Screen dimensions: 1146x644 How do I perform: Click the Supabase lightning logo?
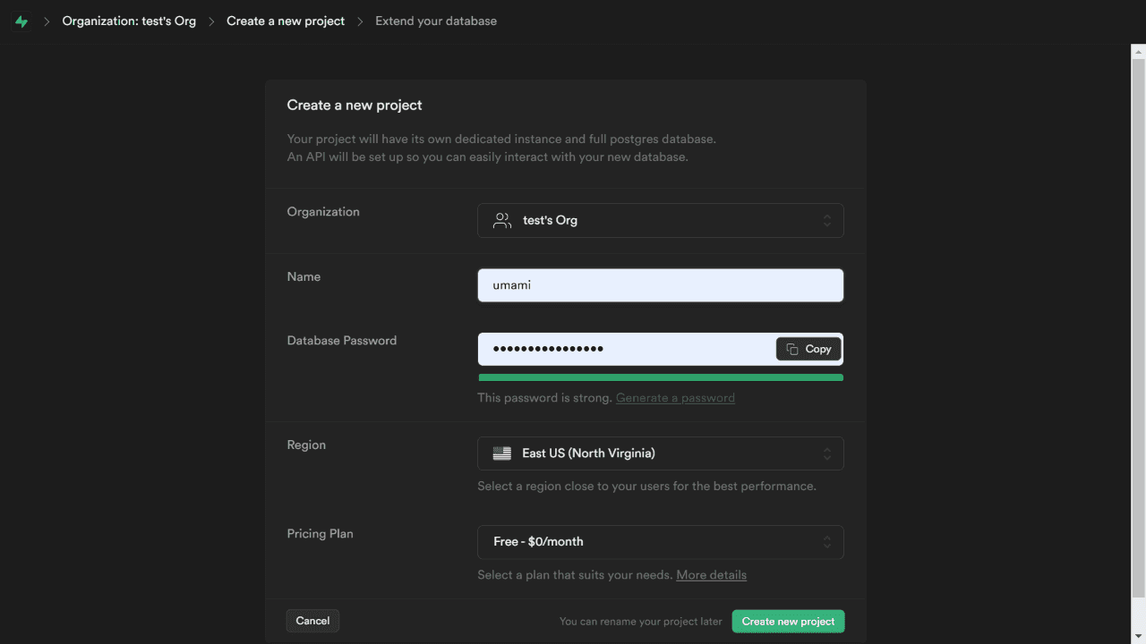[21, 21]
